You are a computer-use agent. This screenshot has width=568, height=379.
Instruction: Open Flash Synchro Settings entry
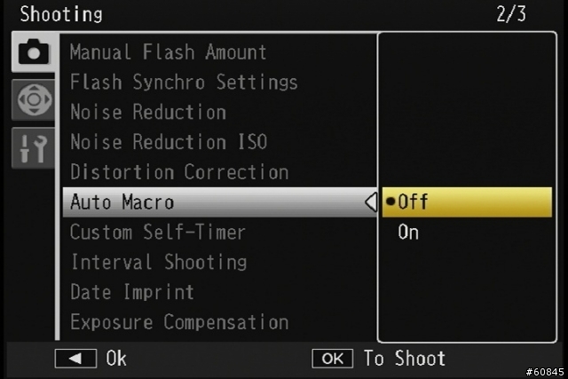point(184,82)
